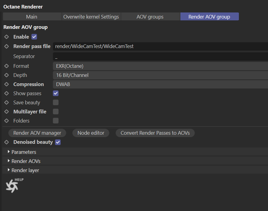Viewport: 268px width, 211px height.
Task: Click keyframe diamond next to Denoised beauty
Action: pyautogui.click(x=7, y=142)
